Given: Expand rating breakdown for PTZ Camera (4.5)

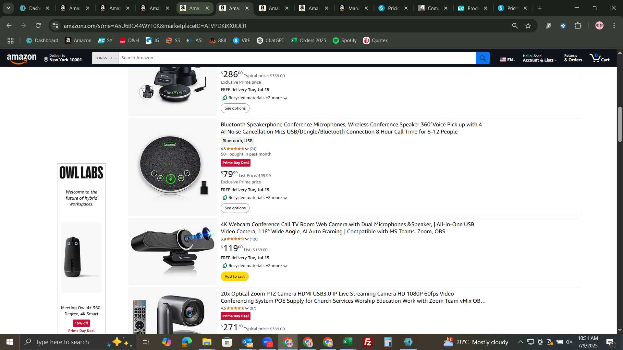Looking at the screenshot, I should (247, 308).
